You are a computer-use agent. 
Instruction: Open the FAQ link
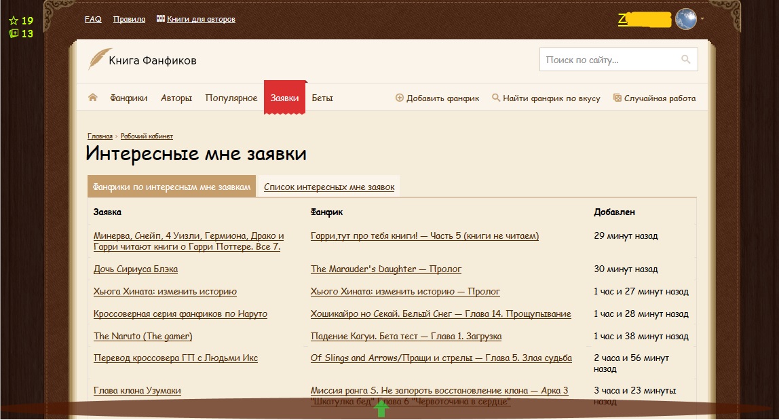[93, 19]
